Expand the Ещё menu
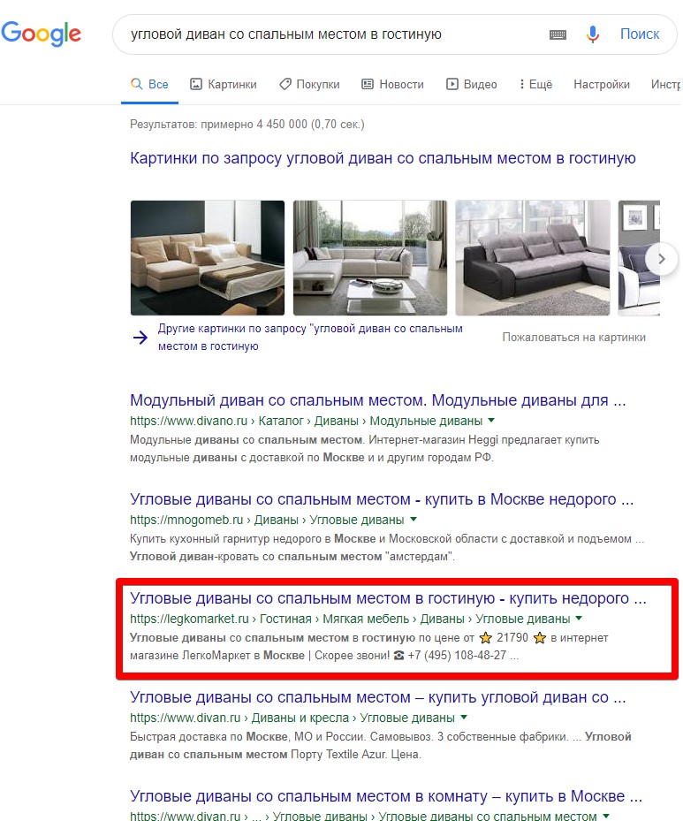Image resolution: width=683 pixels, height=821 pixels. pos(535,84)
